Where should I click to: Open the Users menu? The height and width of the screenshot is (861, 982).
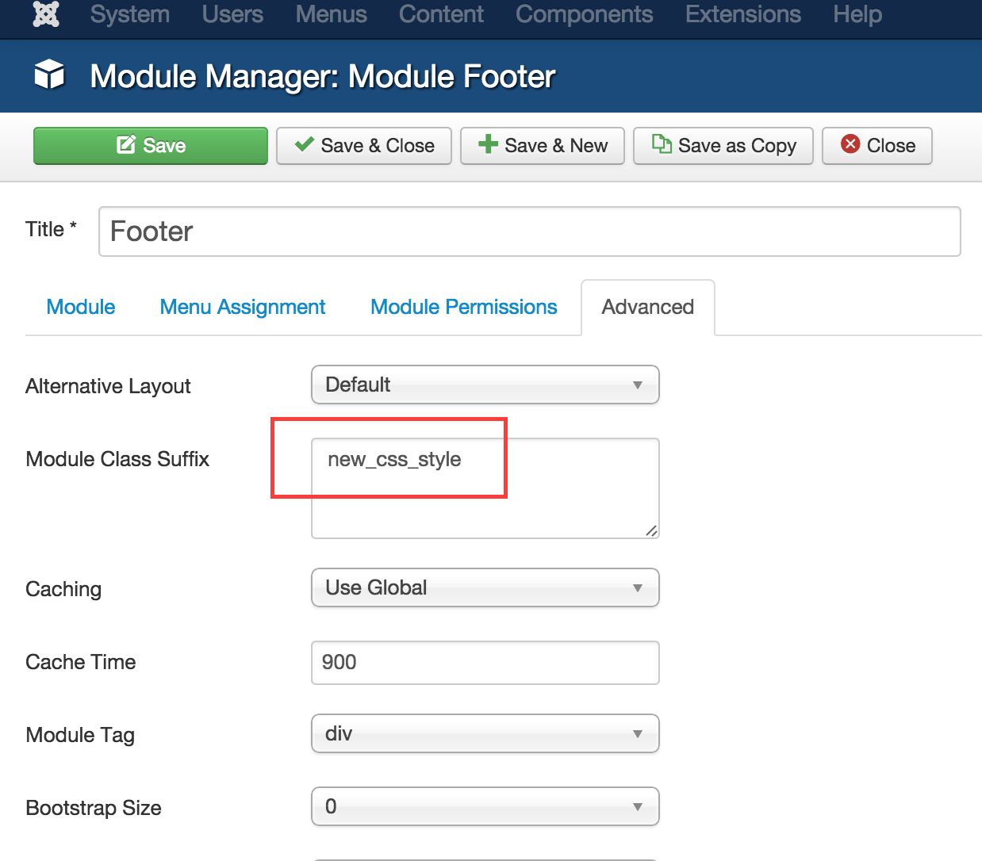(232, 14)
